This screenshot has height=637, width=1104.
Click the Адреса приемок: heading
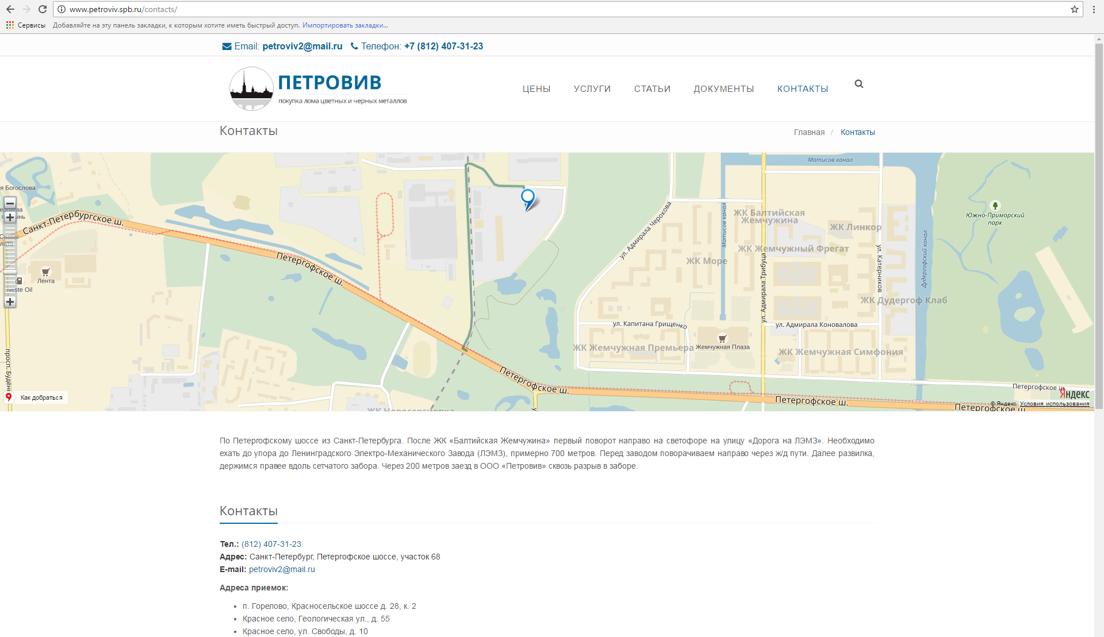click(x=254, y=588)
